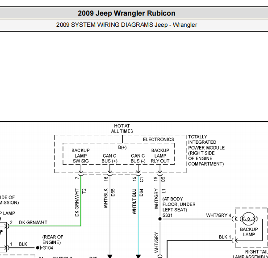Click the 'WHT/GRY 4' wire label
268x258 pixels.
[218, 215]
